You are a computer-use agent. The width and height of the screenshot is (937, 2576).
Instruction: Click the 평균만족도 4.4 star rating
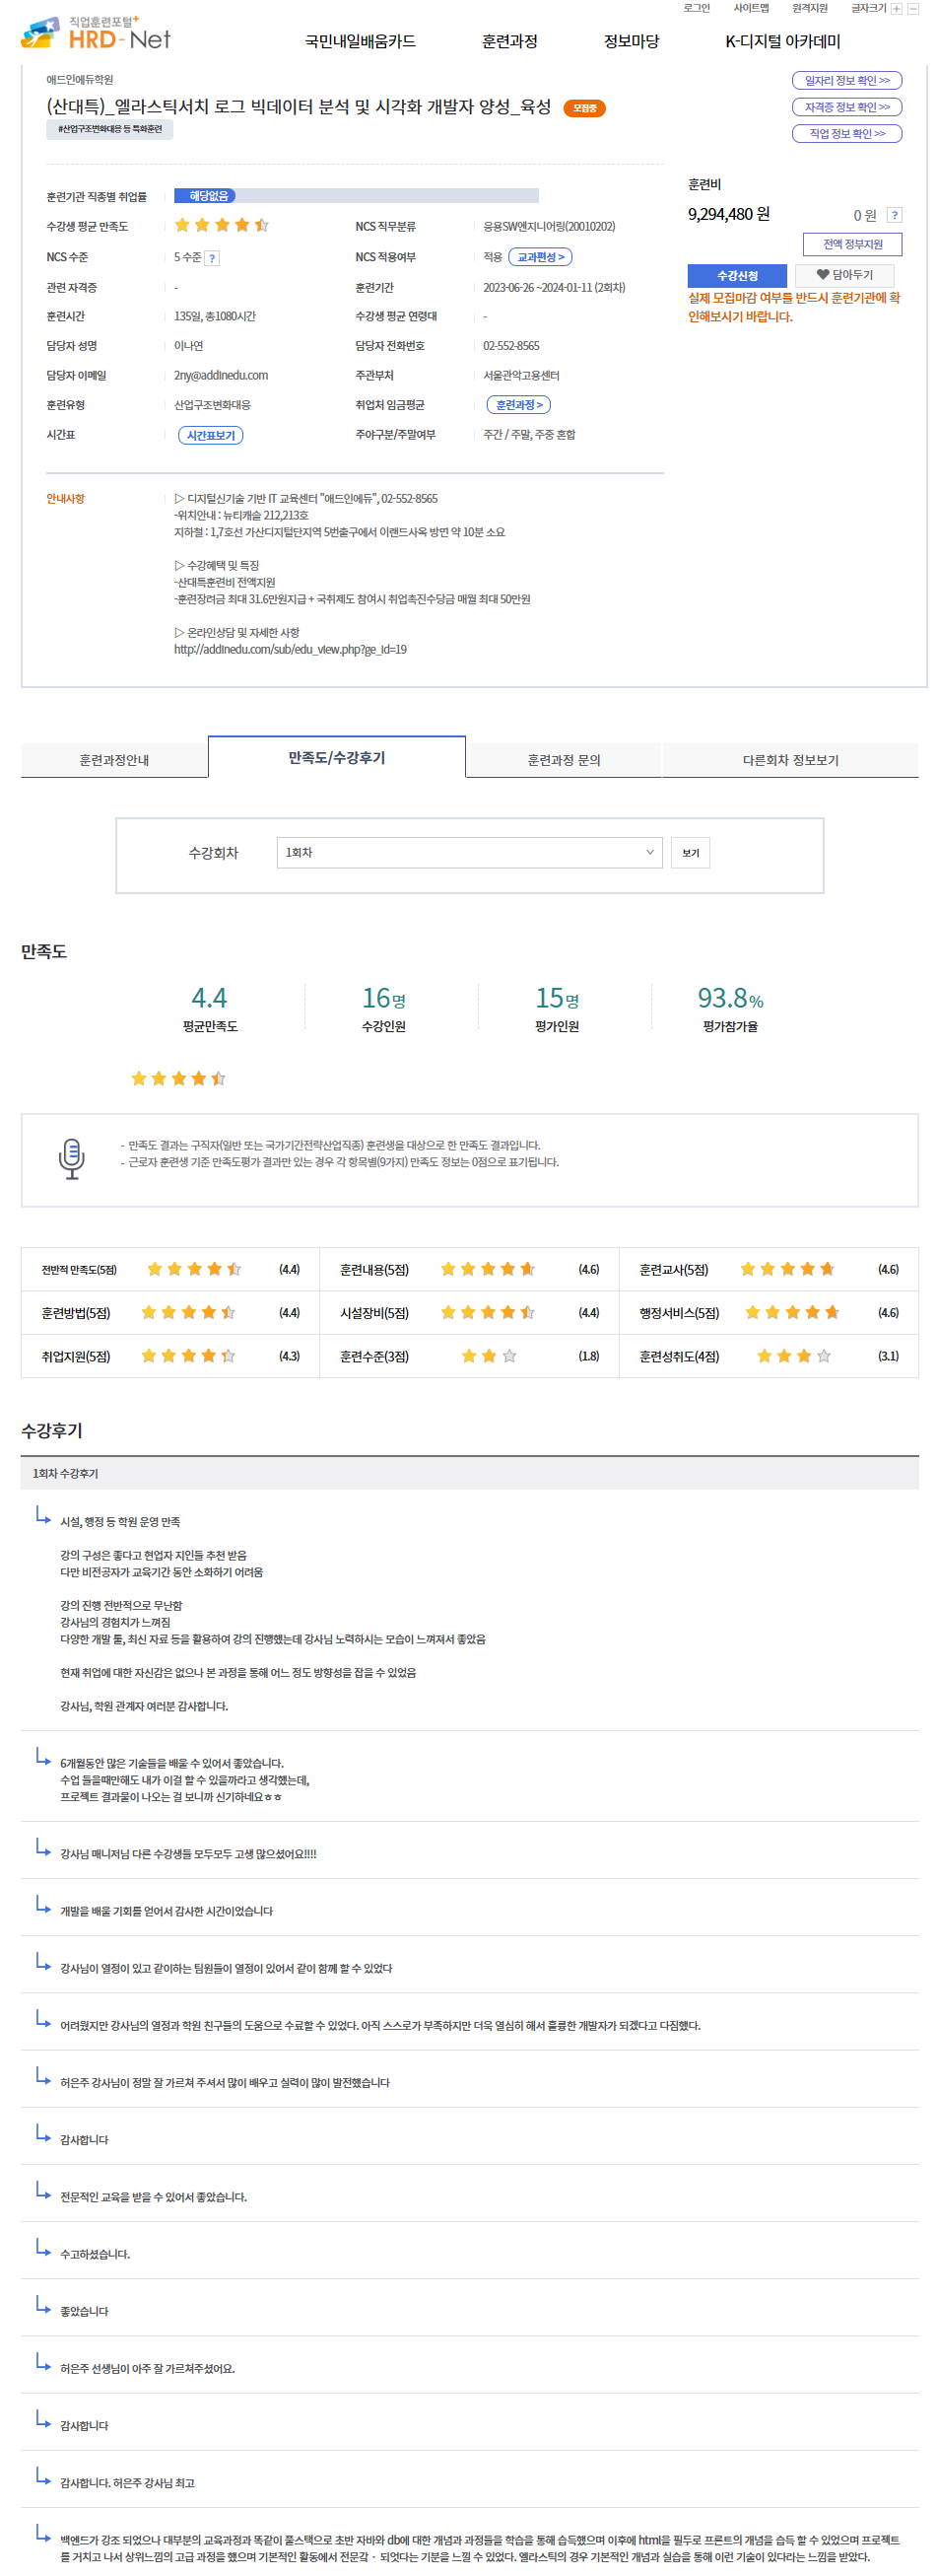178,1079
